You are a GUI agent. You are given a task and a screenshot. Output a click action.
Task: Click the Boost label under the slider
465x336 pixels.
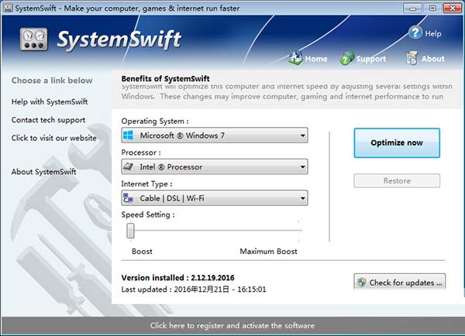tap(142, 252)
